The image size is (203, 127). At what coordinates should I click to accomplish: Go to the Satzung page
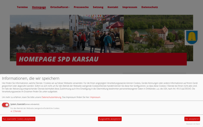98,7
